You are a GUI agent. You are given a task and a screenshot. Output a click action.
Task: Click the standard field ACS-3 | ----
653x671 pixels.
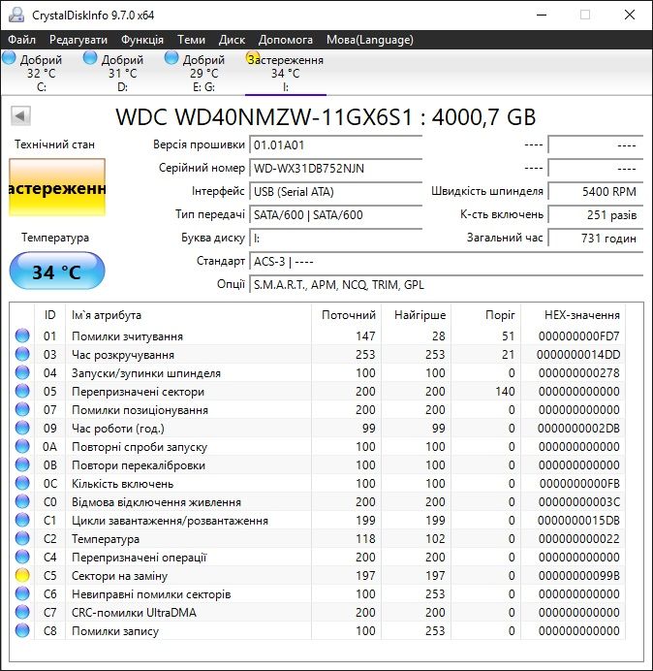(x=447, y=261)
